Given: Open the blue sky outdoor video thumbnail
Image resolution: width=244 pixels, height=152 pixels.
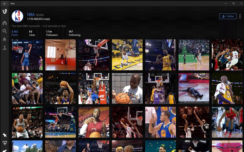Looking at the screenshot, I should point(27,146).
